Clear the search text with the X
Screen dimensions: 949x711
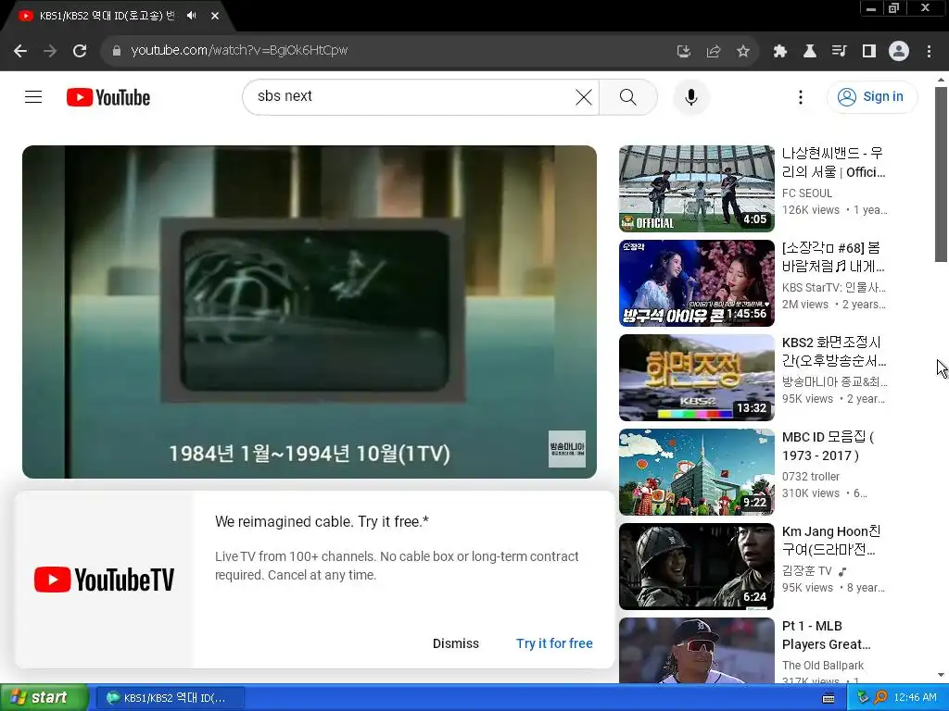pyautogui.click(x=584, y=96)
